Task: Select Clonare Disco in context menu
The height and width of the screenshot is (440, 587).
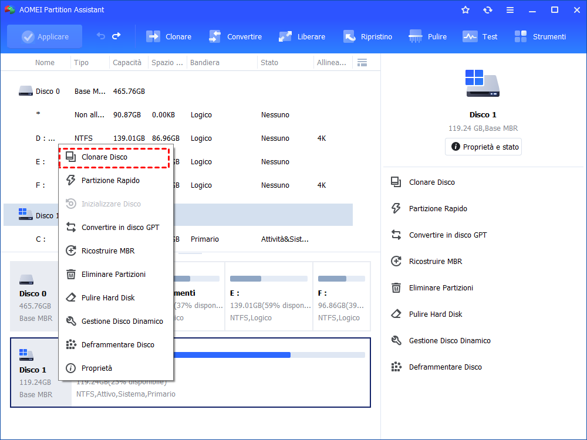Action: (x=114, y=157)
